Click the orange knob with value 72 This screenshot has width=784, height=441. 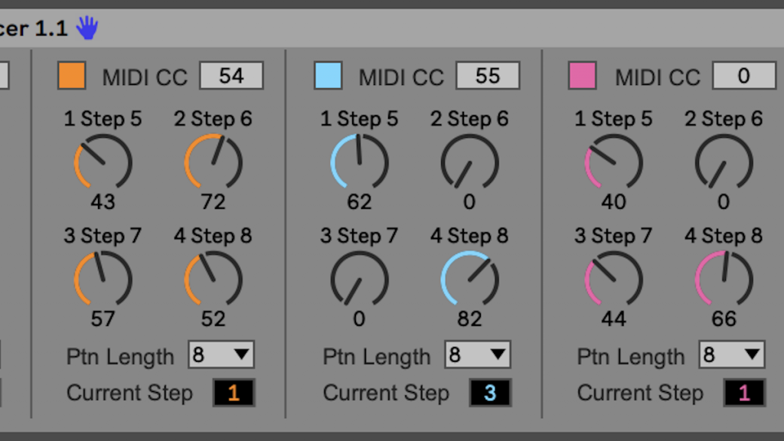213,162
